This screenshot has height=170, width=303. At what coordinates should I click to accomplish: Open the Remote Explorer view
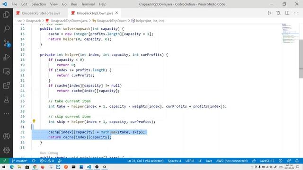(6, 71)
